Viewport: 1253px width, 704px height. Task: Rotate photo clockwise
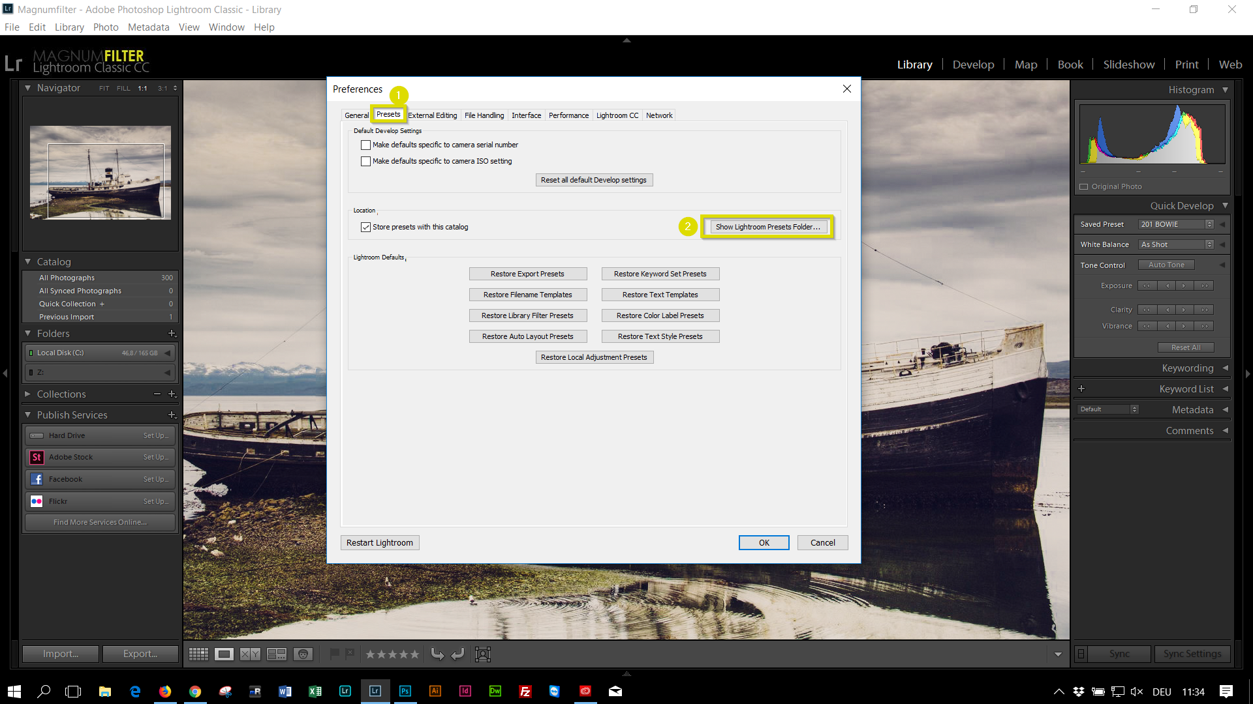pos(458,654)
